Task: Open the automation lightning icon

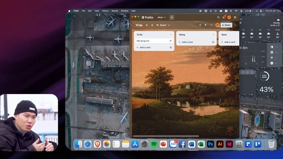Action: [x=205, y=25]
